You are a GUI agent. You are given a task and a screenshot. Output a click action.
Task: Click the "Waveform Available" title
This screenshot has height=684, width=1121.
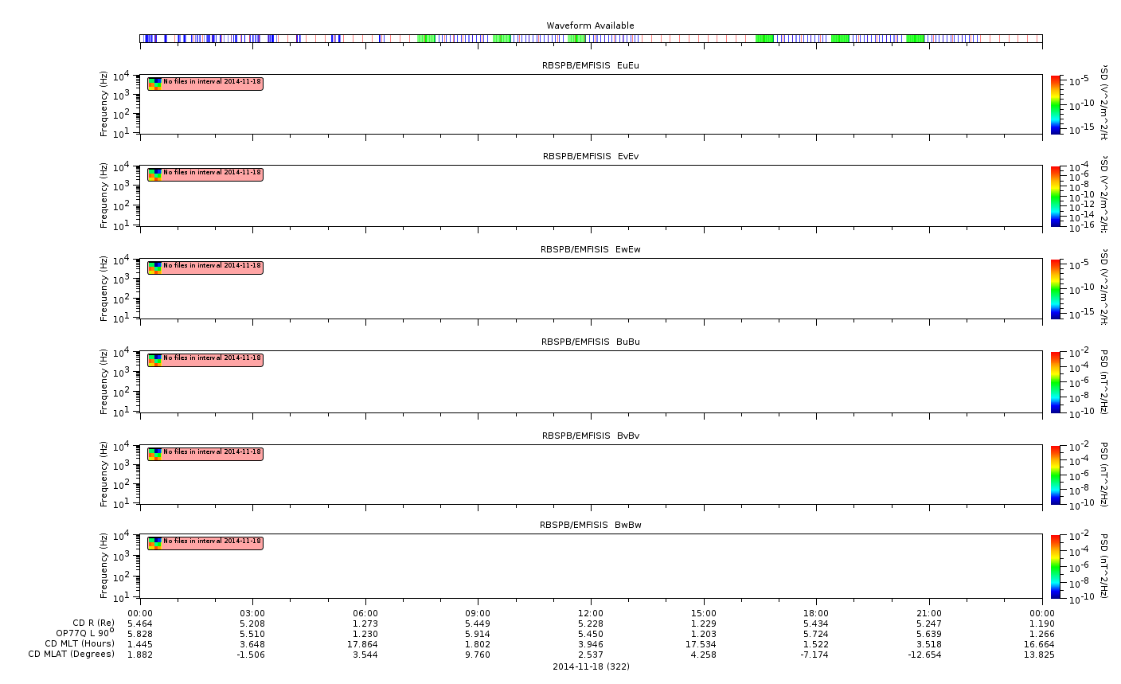590,25
